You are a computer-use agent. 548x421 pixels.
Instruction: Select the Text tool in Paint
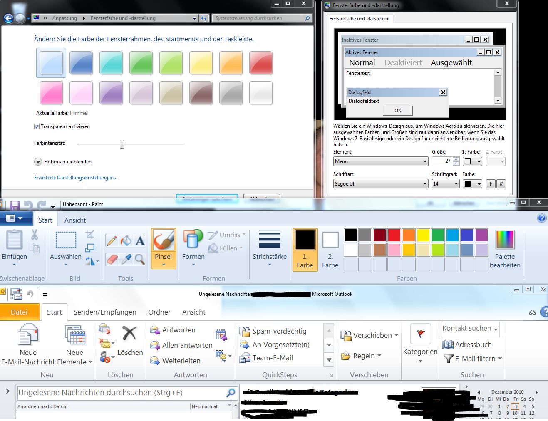[x=140, y=240]
